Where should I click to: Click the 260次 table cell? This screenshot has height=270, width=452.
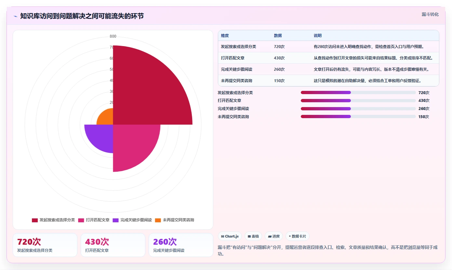coord(279,69)
